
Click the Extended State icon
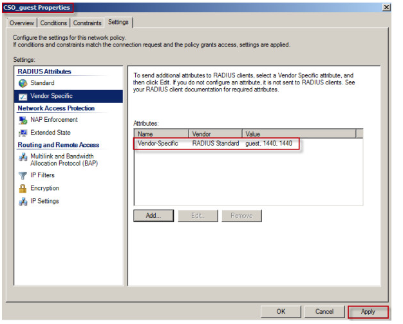pos(23,133)
